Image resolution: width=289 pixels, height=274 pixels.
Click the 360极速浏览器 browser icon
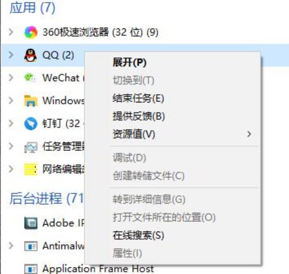click(x=31, y=32)
